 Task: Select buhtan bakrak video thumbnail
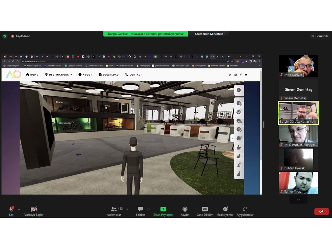(298, 160)
